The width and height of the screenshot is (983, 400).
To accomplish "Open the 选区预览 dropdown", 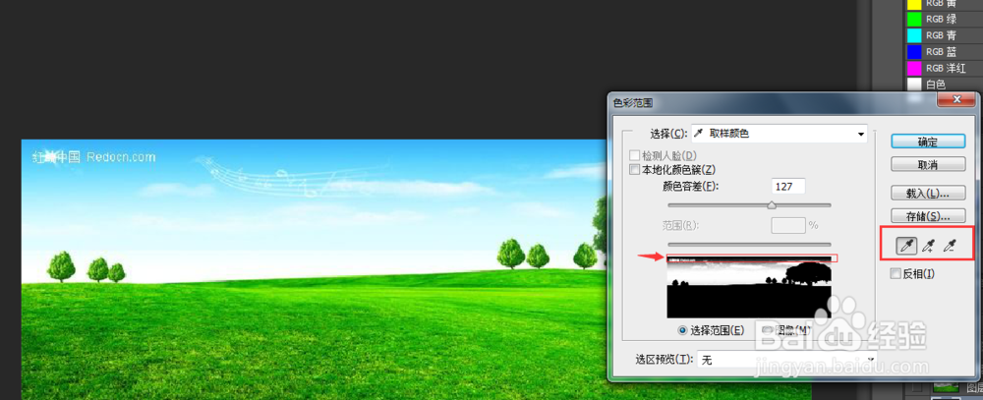I will pos(786,360).
